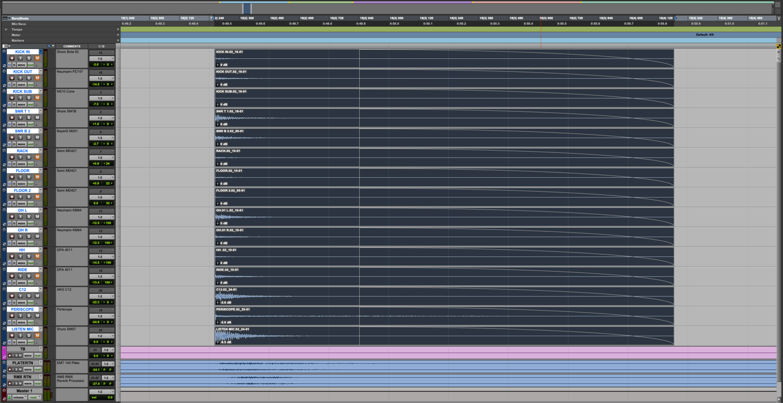
Task: Click the read automation button on PLATERTN
Action: tap(37, 369)
